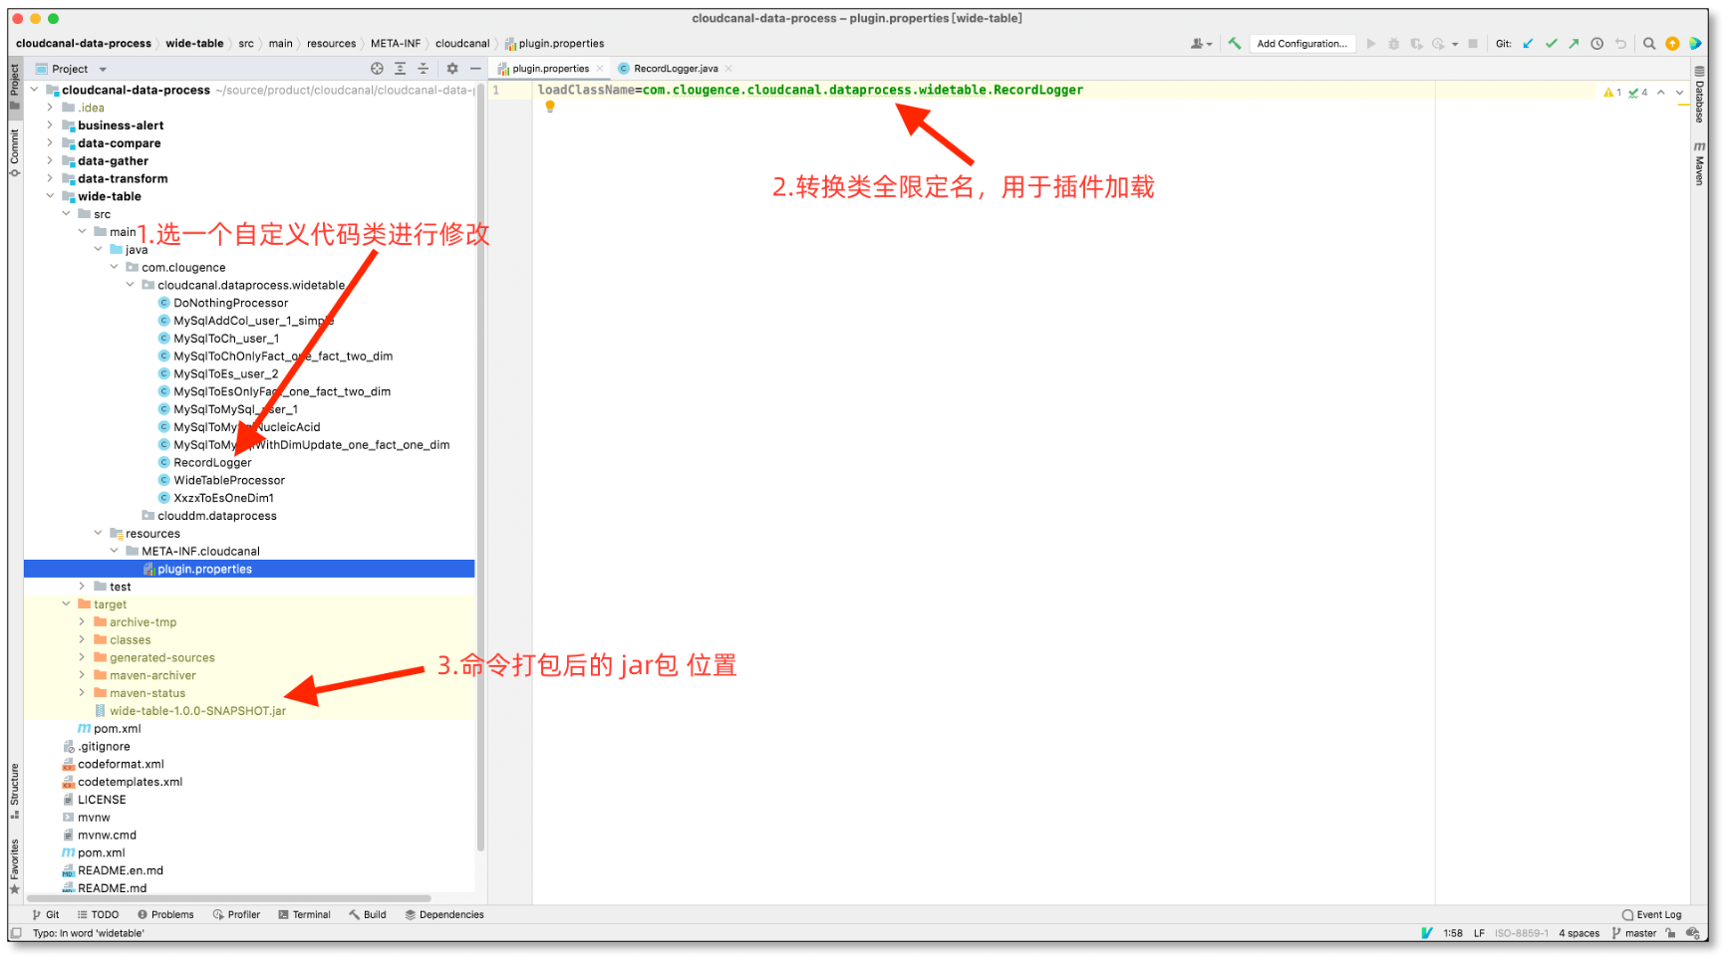Select the plugin.properties editor tab
This screenshot has height=960, width=1728.
click(550, 69)
